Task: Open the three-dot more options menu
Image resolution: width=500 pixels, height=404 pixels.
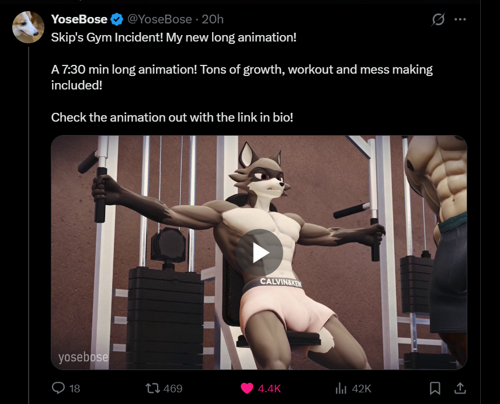Action: [460, 19]
